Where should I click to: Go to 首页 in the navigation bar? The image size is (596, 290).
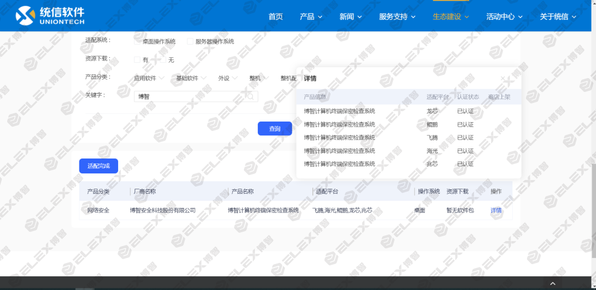275,17
